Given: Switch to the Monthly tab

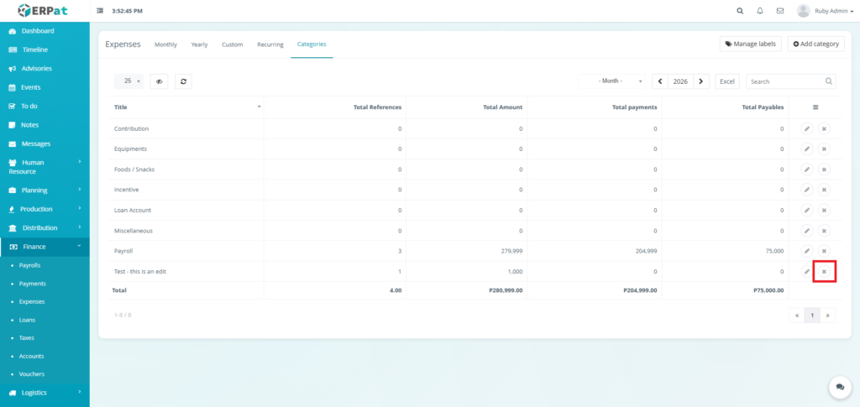Looking at the screenshot, I should [165, 44].
